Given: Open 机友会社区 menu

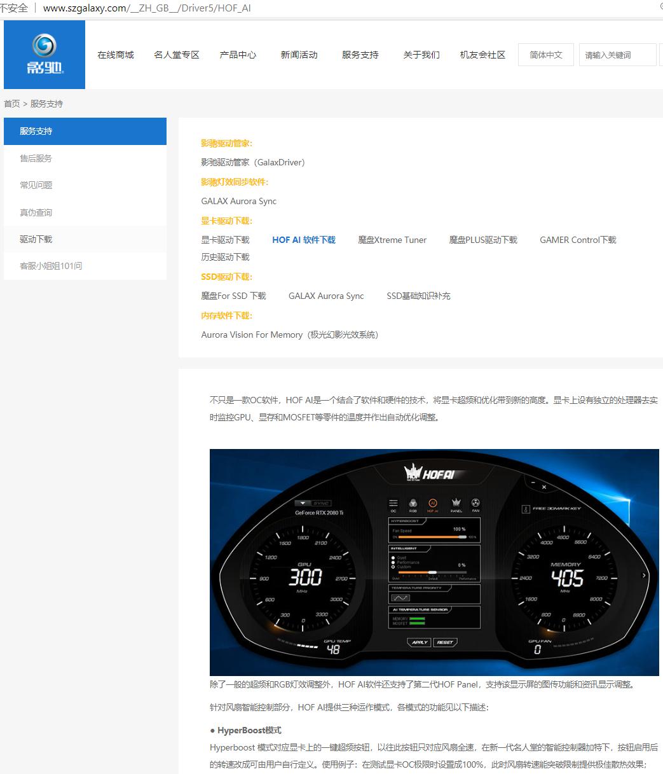Looking at the screenshot, I should pyautogui.click(x=482, y=55).
